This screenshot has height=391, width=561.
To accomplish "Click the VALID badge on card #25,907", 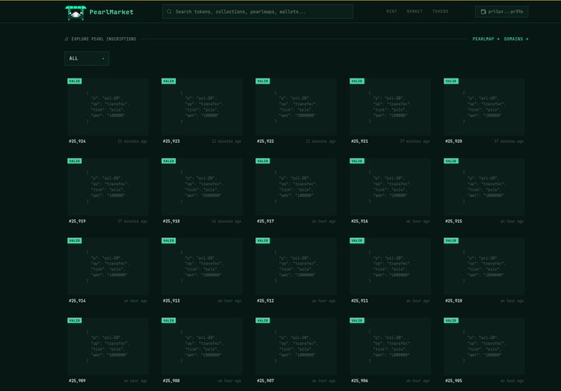I will [263, 321].
